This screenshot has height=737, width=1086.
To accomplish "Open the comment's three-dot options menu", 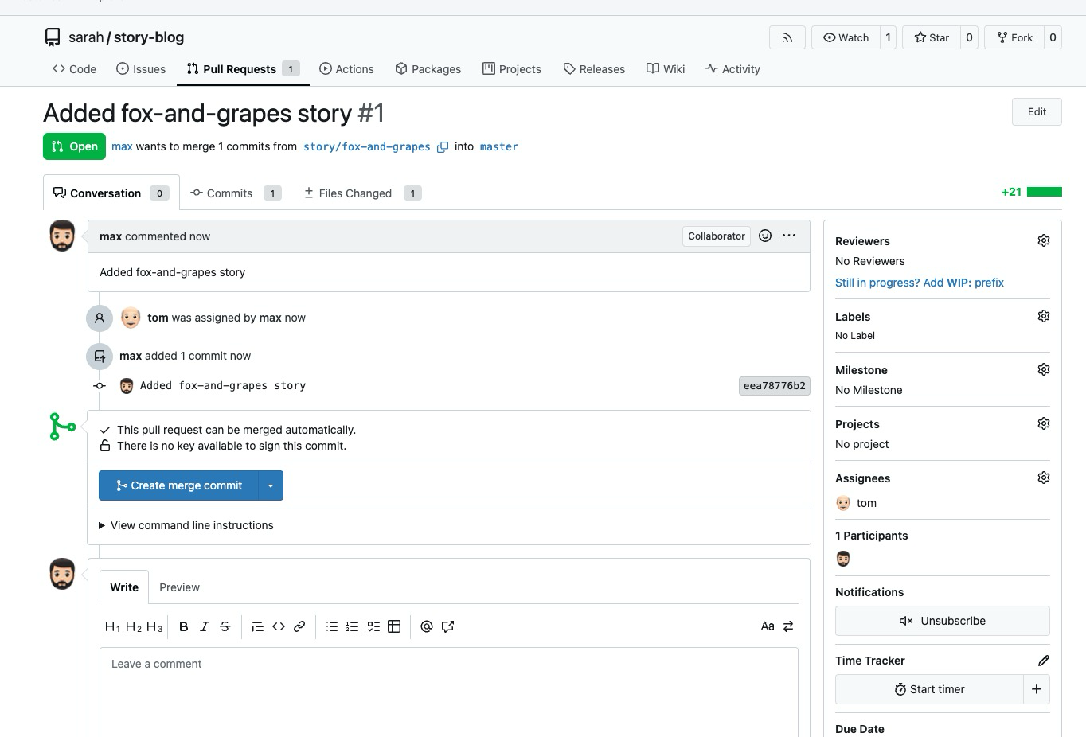I will pos(789,236).
